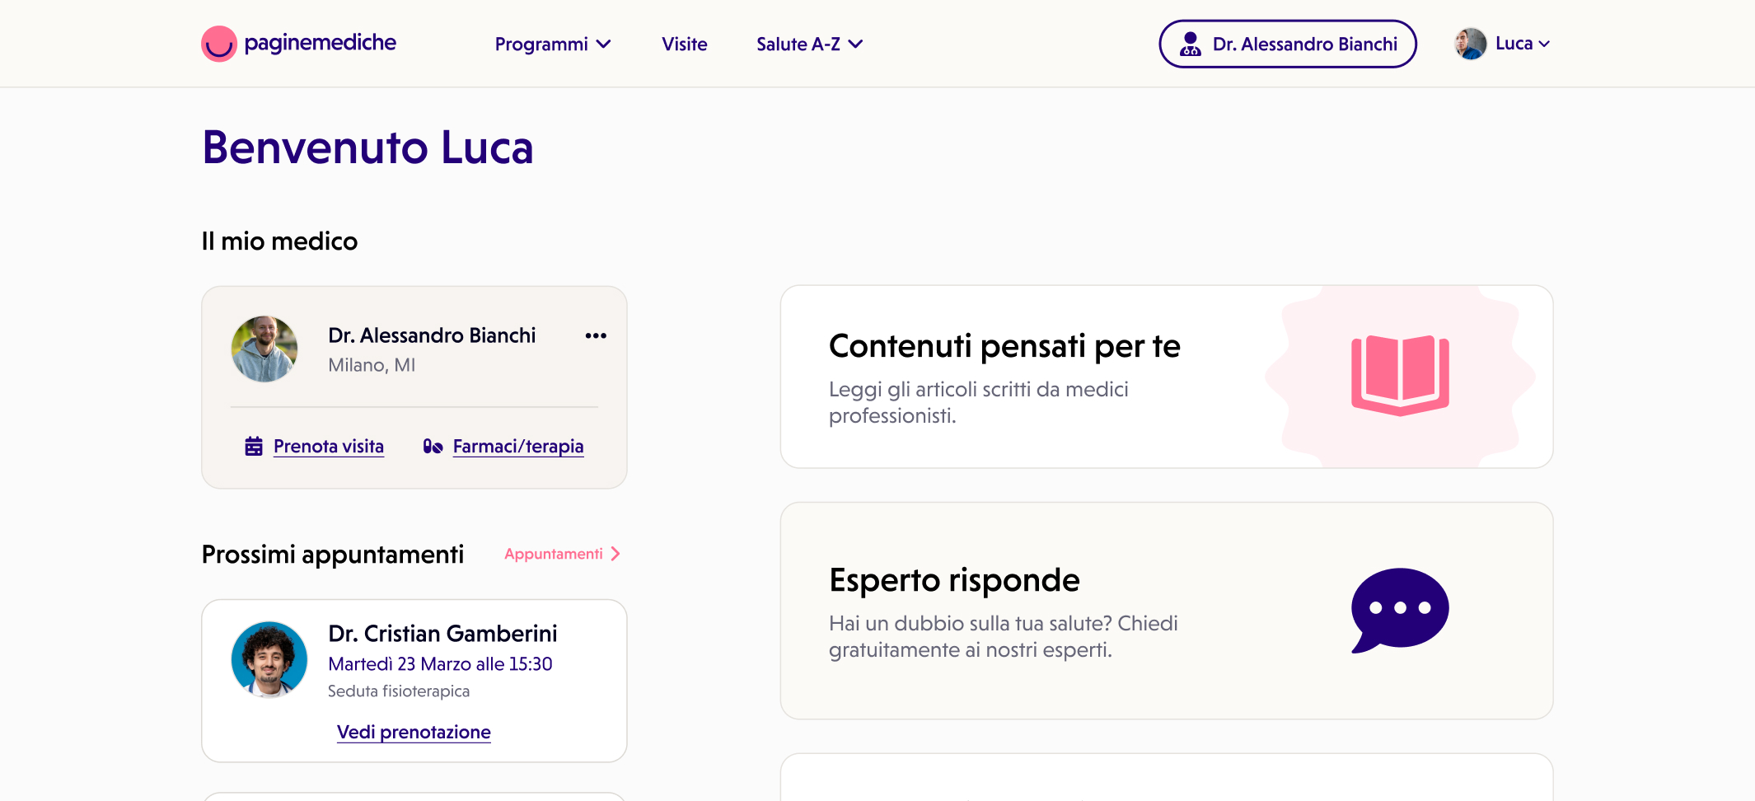Open the Luca account dropdown chevron
This screenshot has width=1755, height=801.
point(1544,44)
